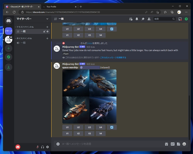Open Explore Discoverable Servers compass icon
The image size is (193, 154).
(x=9, y=57)
